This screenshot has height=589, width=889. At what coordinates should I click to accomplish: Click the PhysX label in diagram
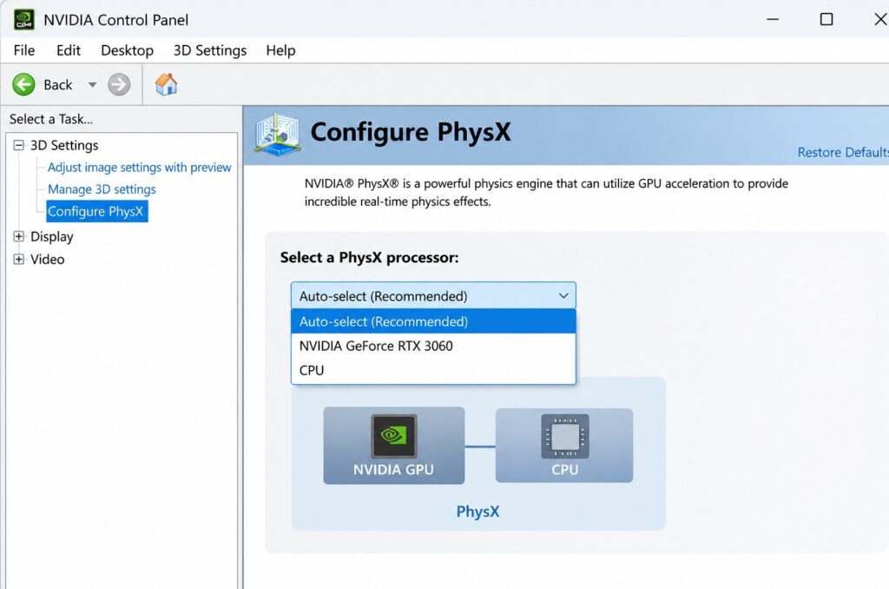pos(478,512)
